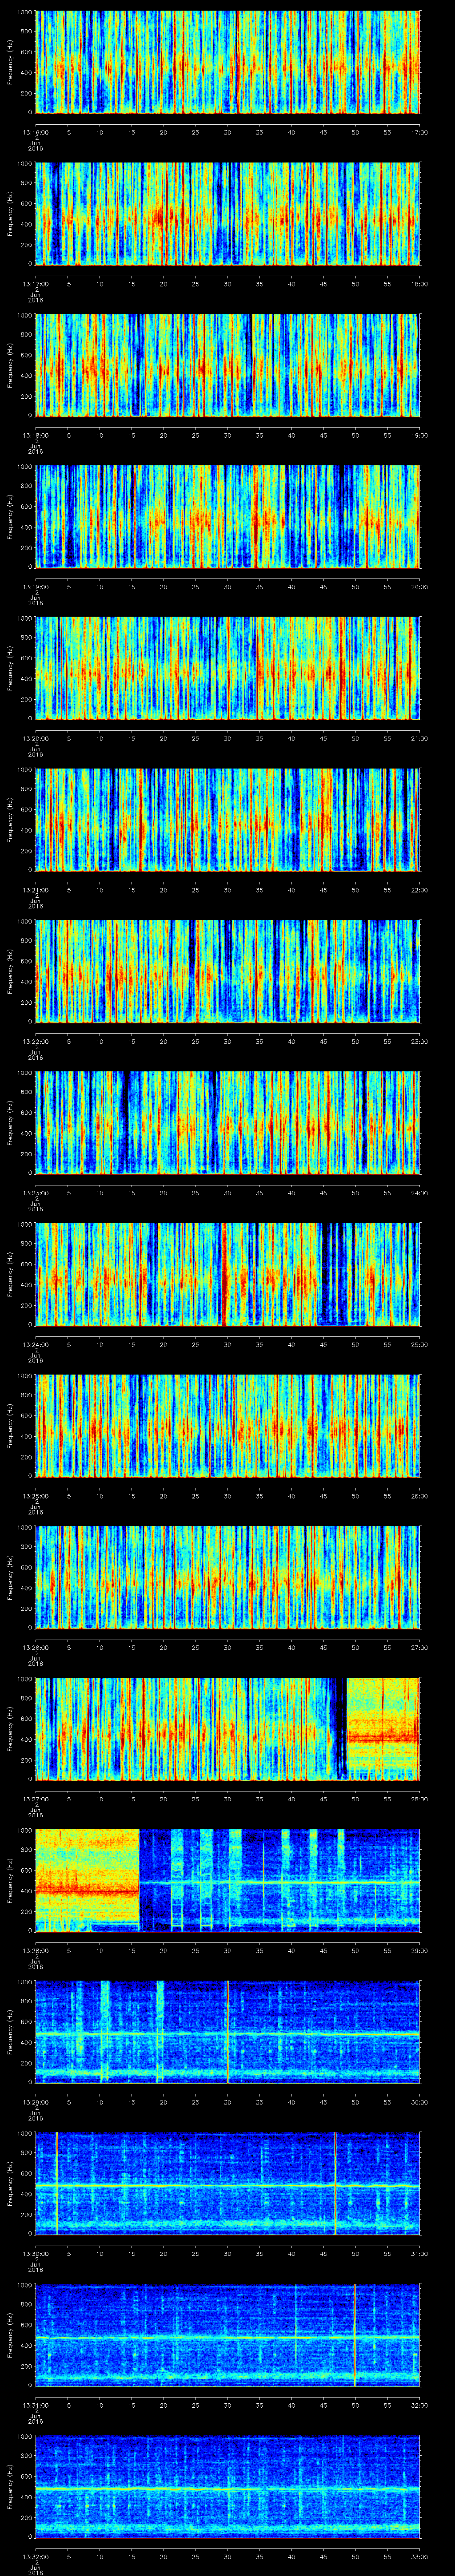
Task: Click the 13:16:00 start time label
Action: coord(36,132)
